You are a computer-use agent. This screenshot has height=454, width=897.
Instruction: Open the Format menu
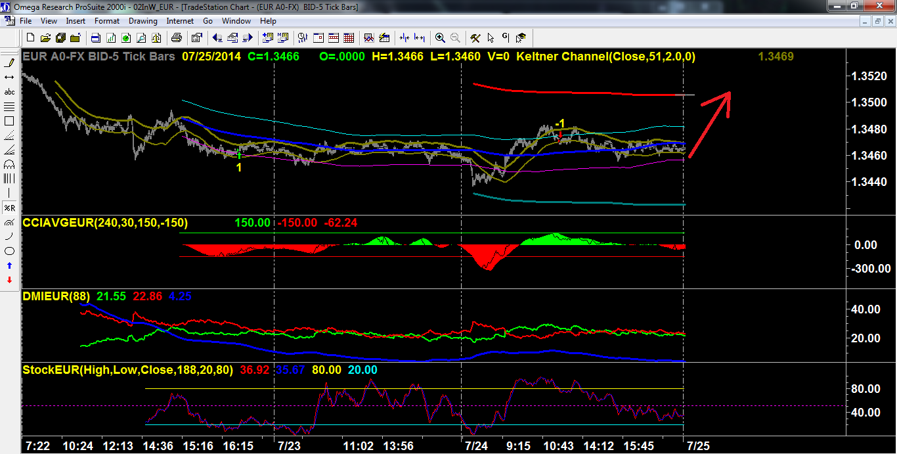tap(107, 21)
